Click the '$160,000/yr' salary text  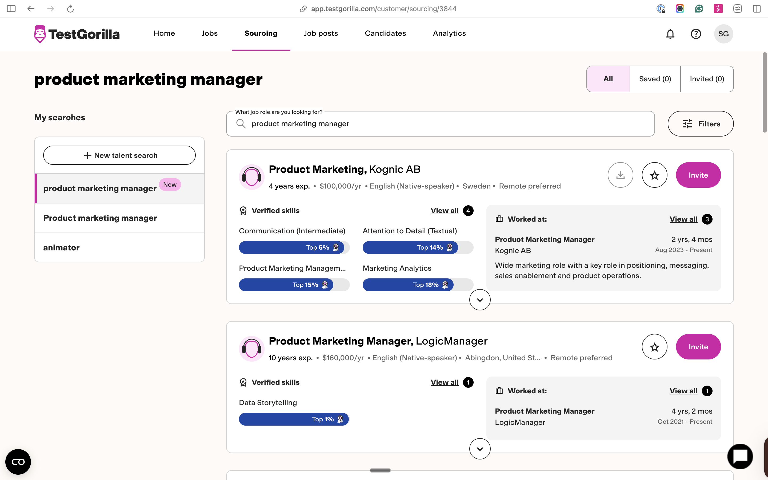(x=343, y=358)
